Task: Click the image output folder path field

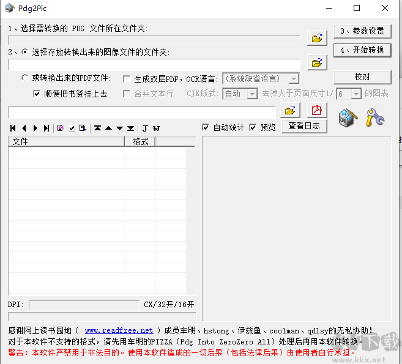Action: (154, 65)
